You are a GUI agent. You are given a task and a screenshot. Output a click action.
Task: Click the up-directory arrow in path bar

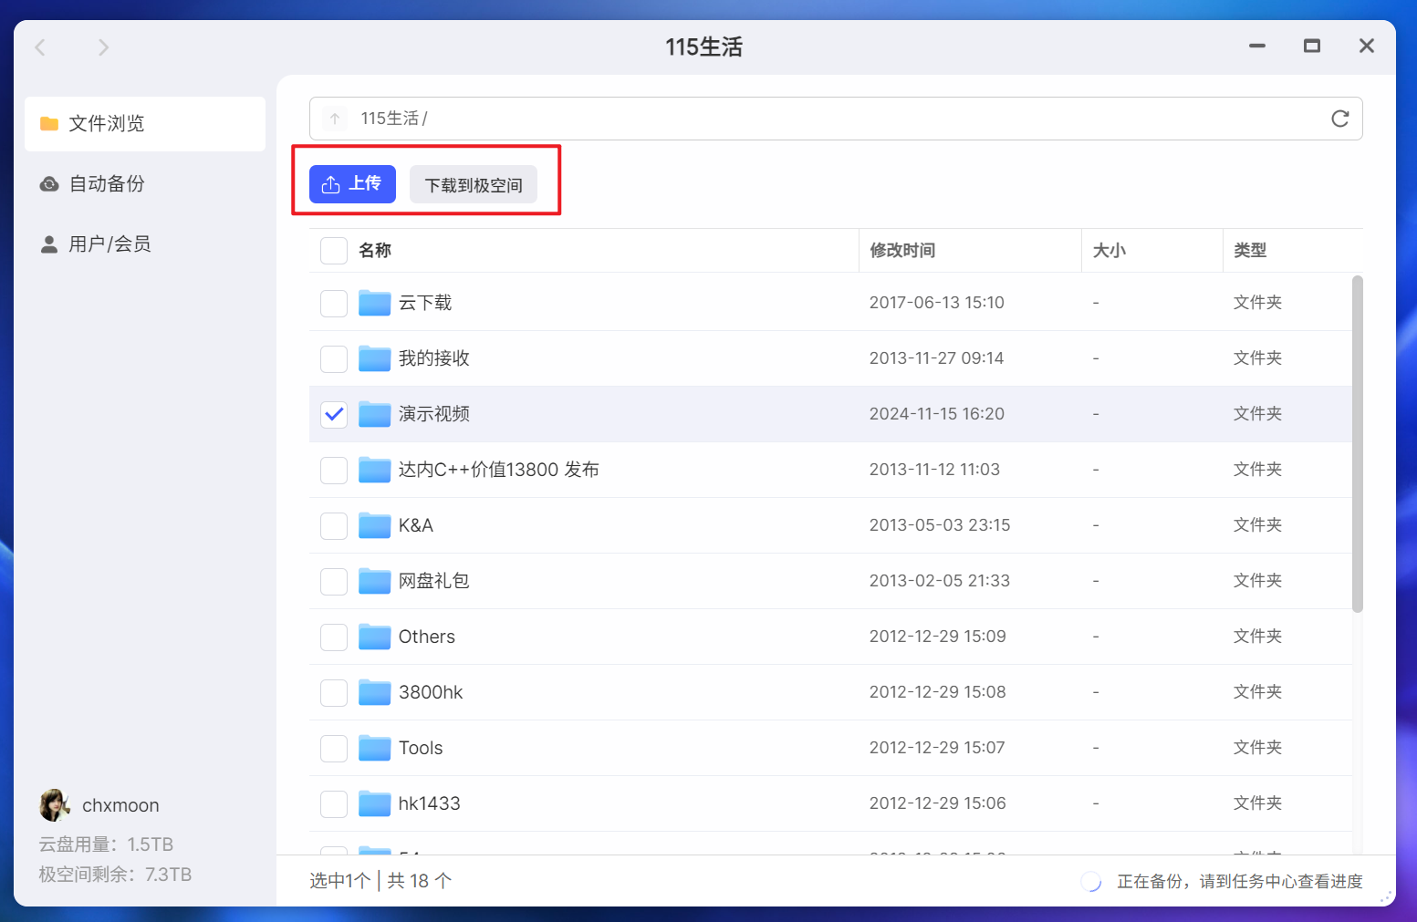tap(335, 119)
